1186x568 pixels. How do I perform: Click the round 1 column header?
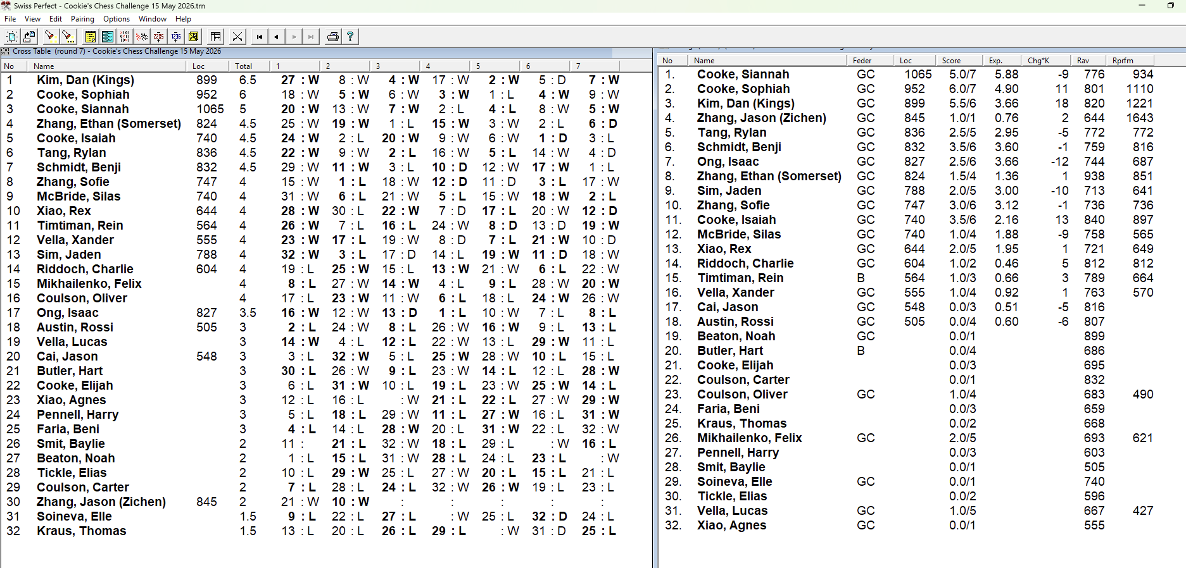point(294,66)
